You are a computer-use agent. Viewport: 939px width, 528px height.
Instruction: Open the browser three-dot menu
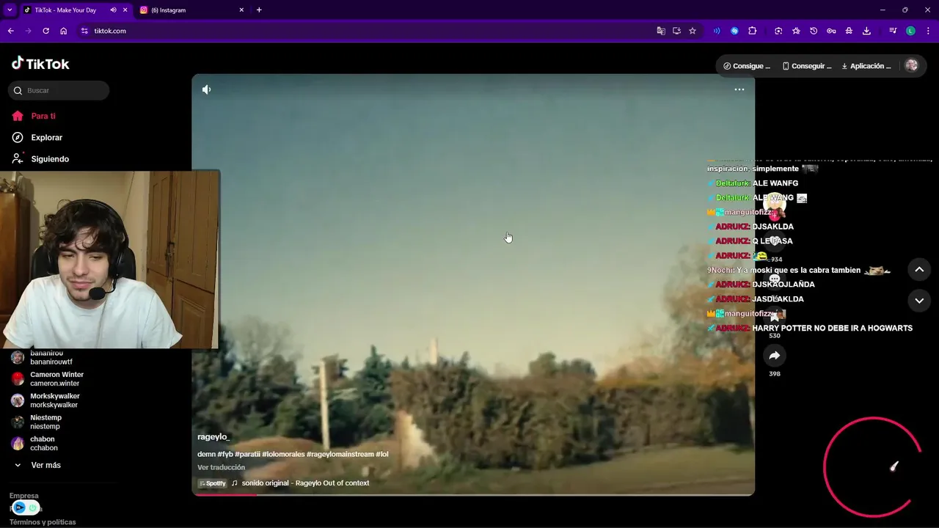[929, 31]
